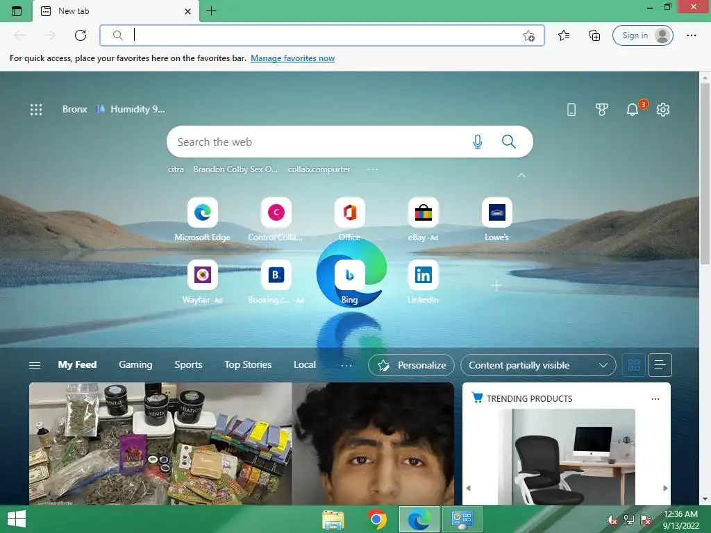The image size is (711, 533).
Task: Click the Personalize button
Action: [x=411, y=365]
